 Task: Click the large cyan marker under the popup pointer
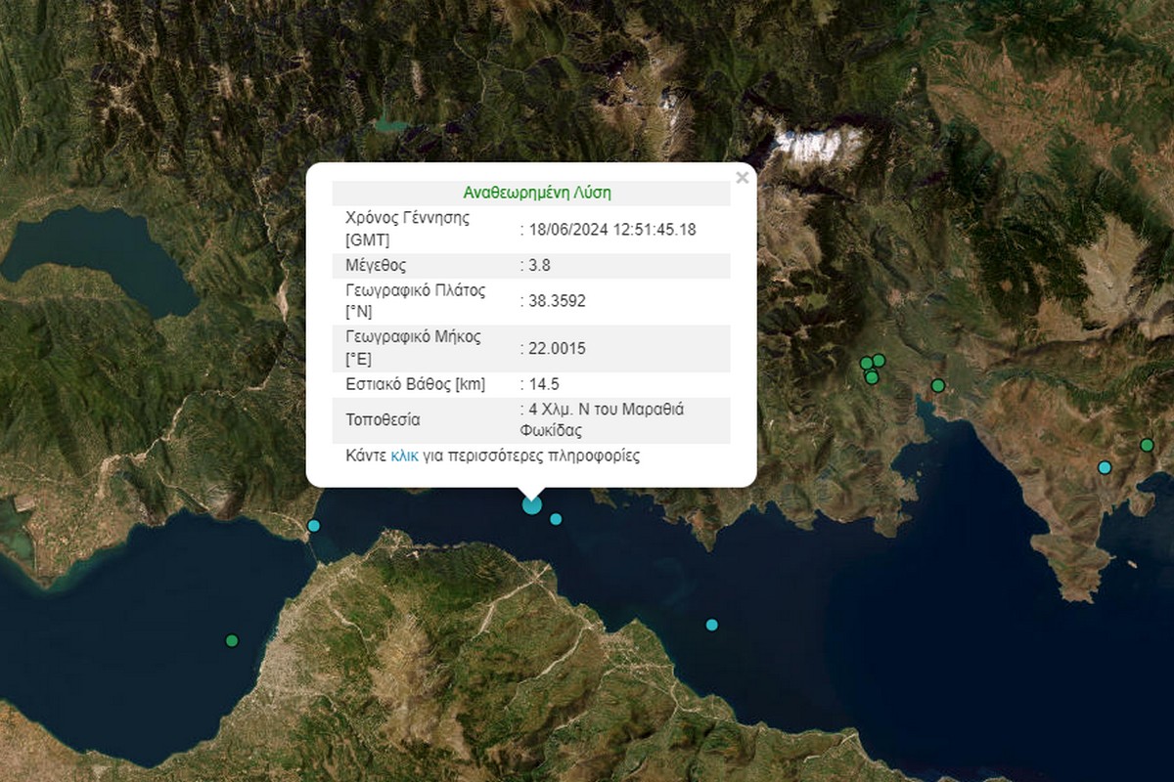pos(531,505)
